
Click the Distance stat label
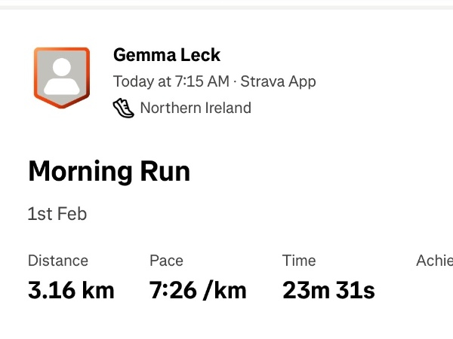coord(58,261)
